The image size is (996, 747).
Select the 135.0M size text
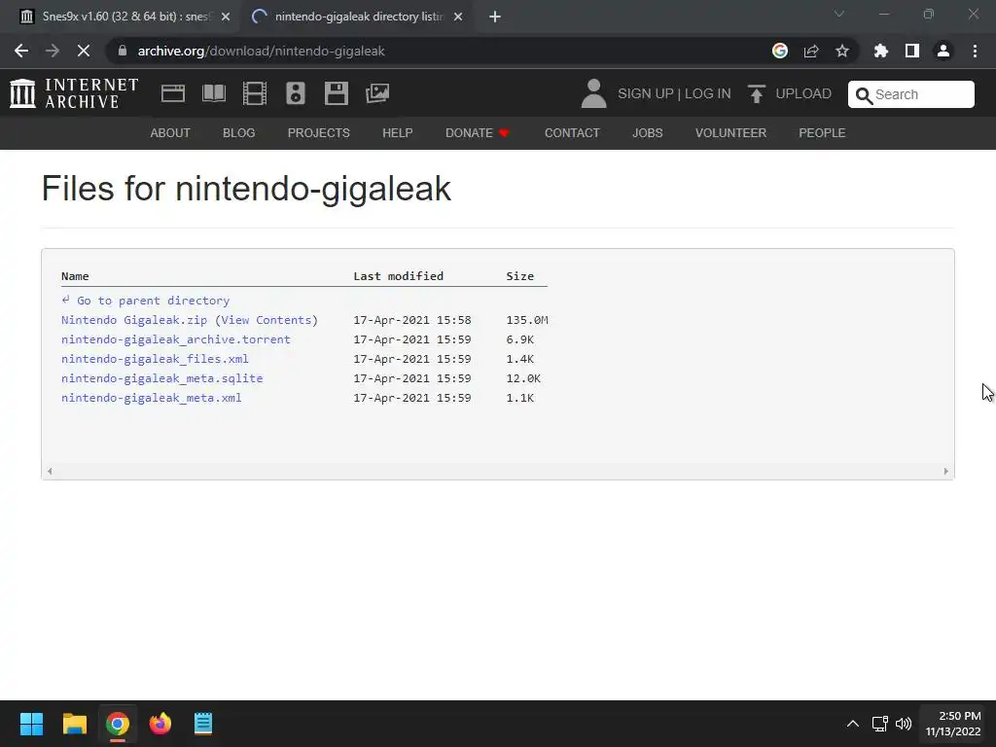[x=527, y=320]
